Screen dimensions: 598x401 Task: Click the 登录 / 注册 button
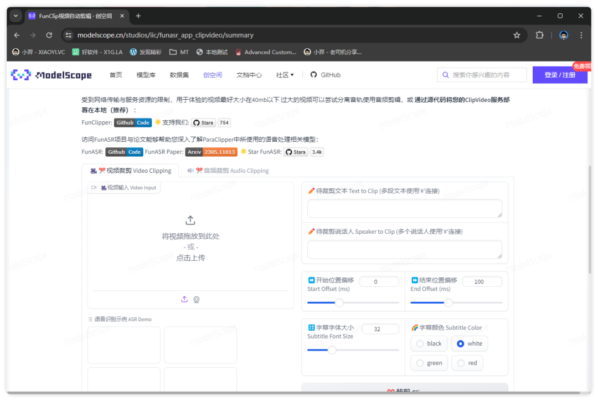pyautogui.click(x=559, y=75)
